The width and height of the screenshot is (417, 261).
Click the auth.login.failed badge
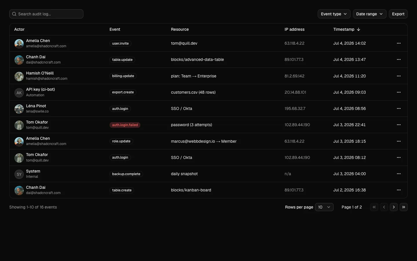(125, 125)
